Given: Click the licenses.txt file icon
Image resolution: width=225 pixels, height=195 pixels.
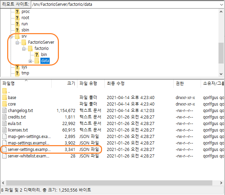Looking at the screenshot, I should tap(4, 130).
